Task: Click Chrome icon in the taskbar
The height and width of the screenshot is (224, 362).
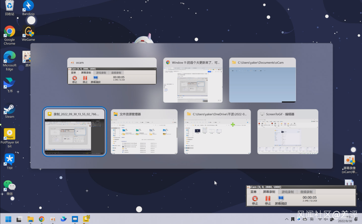Action: (42, 219)
